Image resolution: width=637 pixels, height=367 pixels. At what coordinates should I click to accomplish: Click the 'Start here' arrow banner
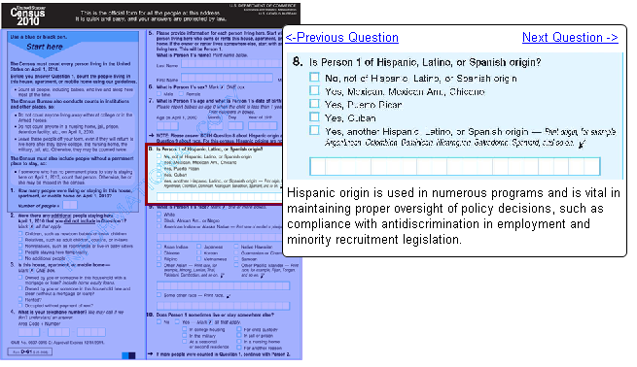(45, 47)
